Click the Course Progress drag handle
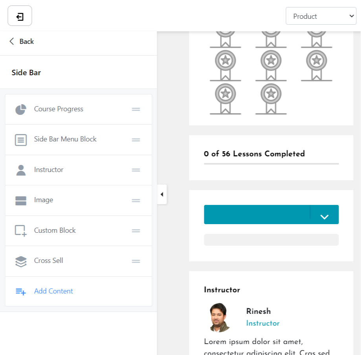361x355 pixels. tap(136, 109)
